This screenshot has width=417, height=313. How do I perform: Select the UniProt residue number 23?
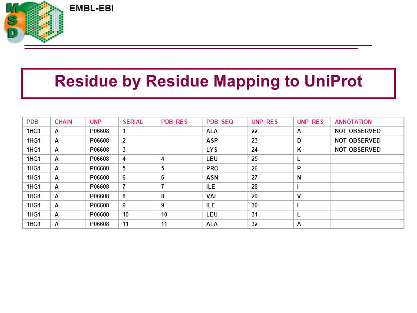[255, 140]
